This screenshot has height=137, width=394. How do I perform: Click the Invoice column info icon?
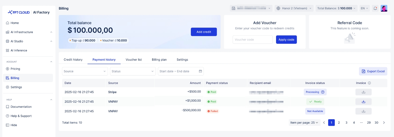[x=369, y=83]
